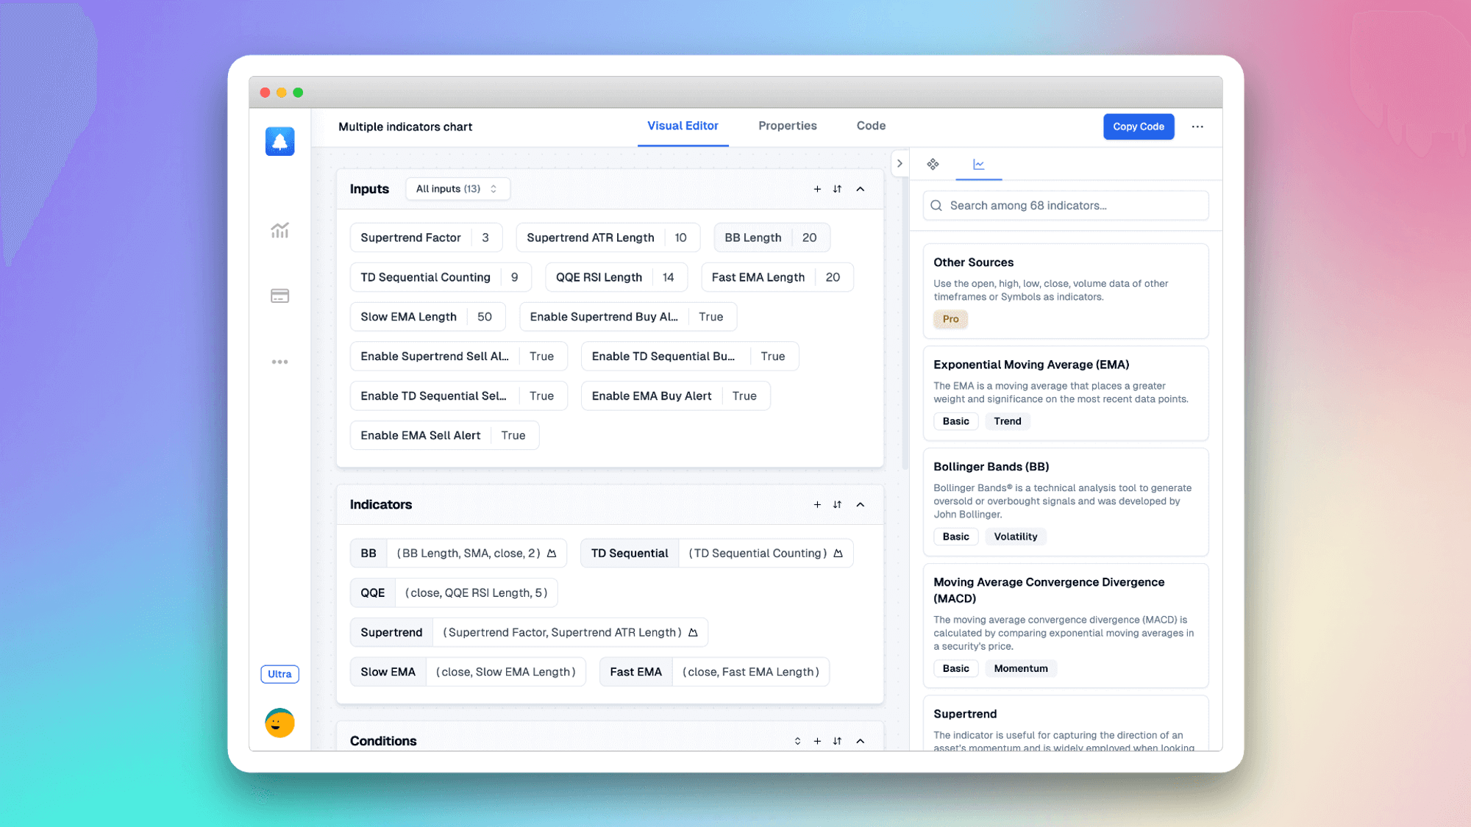Click the add indicator plus button in Indicators
The image size is (1471, 827).
tap(817, 505)
